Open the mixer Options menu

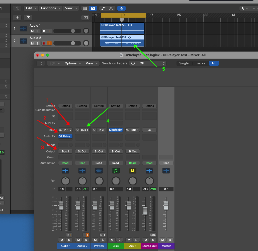click(73, 63)
